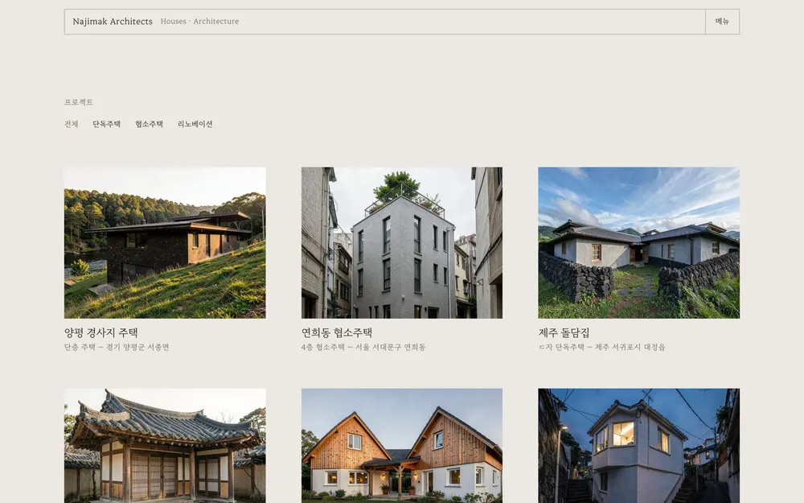The image size is (804, 503).
Task: Click the 연희동 협소주택 title
Action: pos(337,332)
